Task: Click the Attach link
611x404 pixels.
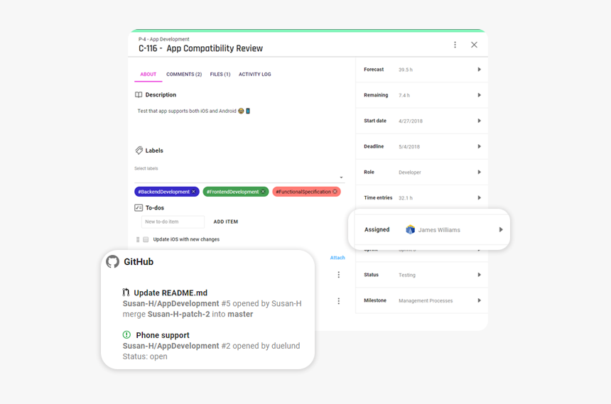Action: pos(337,258)
